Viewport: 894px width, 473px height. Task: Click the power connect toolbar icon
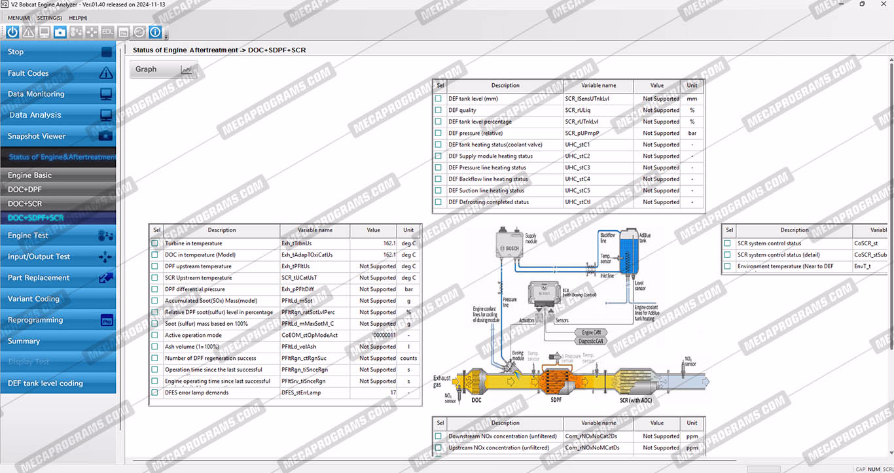click(13, 31)
